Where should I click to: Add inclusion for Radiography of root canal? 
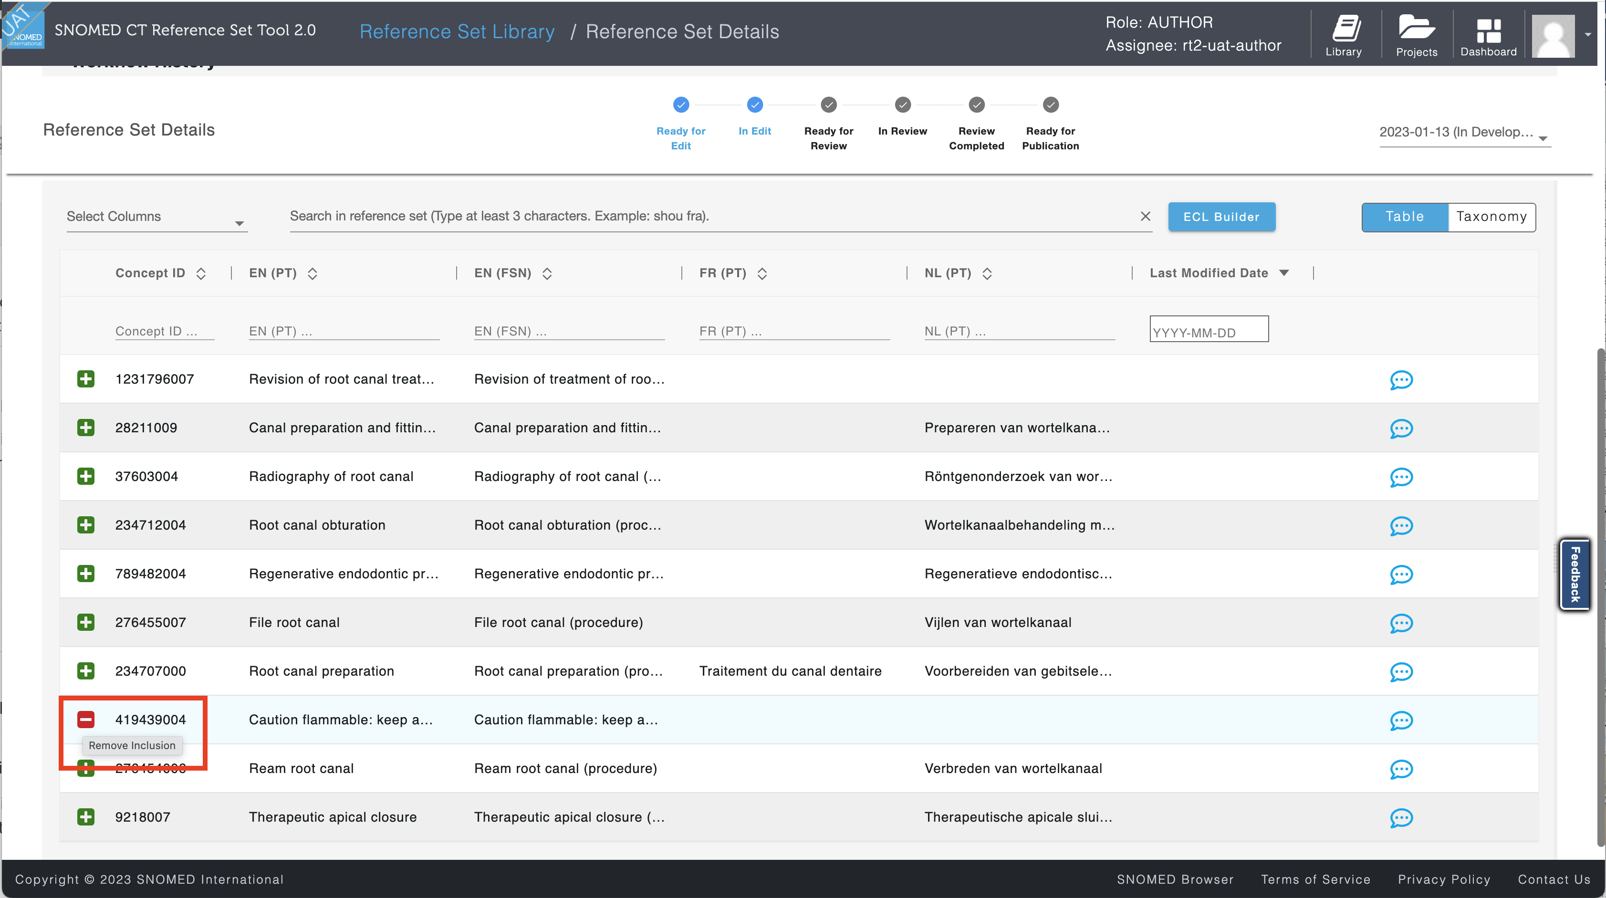point(86,477)
